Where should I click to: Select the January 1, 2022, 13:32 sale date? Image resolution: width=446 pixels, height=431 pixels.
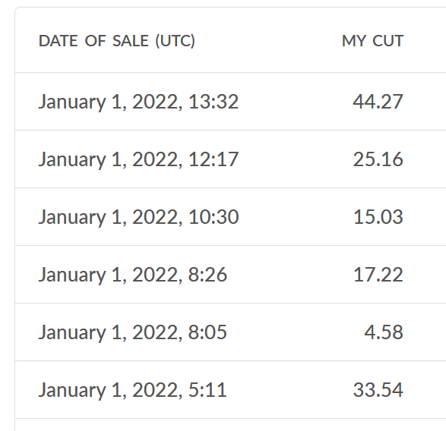click(138, 102)
